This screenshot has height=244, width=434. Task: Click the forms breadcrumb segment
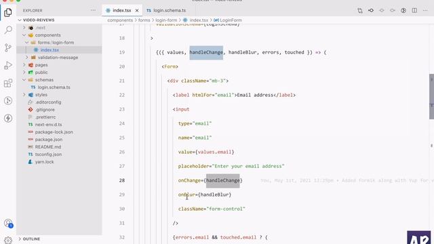click(144, 20)
